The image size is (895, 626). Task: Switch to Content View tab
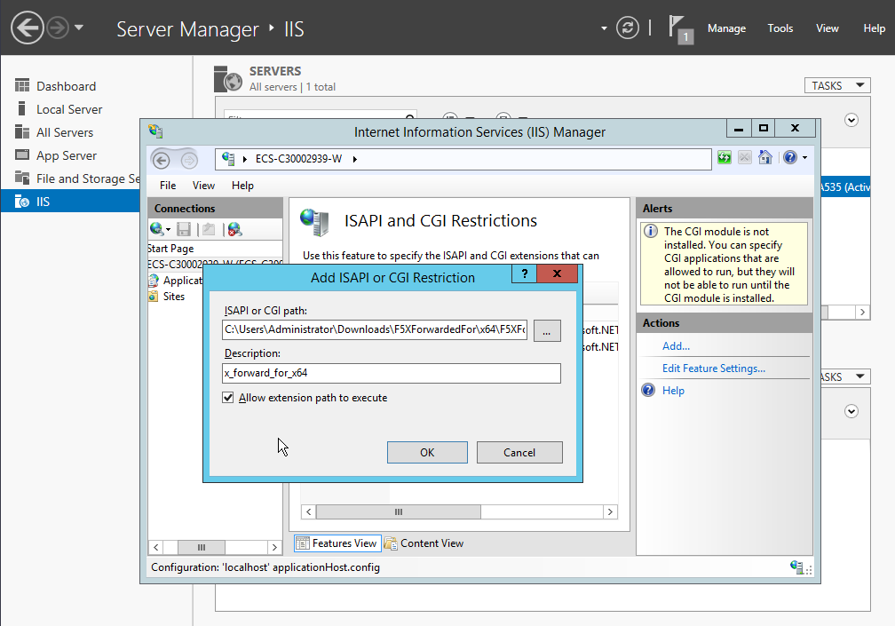pyautogui.click(x=424, y=543)
